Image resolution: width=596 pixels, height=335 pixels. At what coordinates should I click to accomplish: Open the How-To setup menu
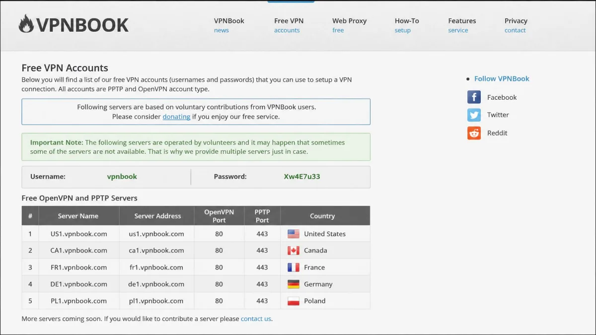[x=407, y=25]
